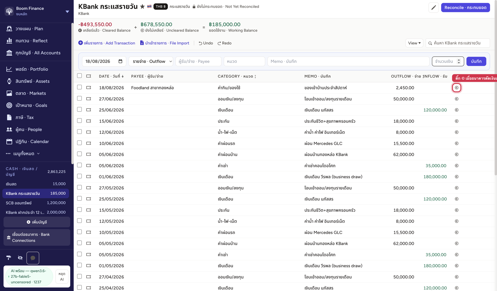The width and height of the screenshot is (497, 291).
Task: Open the chat bubble icon in sidebar
Action: pos(33,258)
